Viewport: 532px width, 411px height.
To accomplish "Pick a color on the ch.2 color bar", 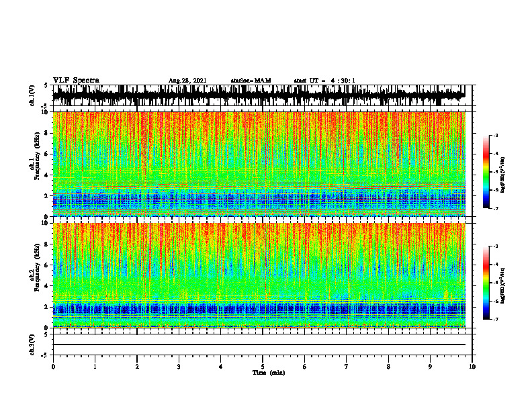I will [x=486, y=283].
